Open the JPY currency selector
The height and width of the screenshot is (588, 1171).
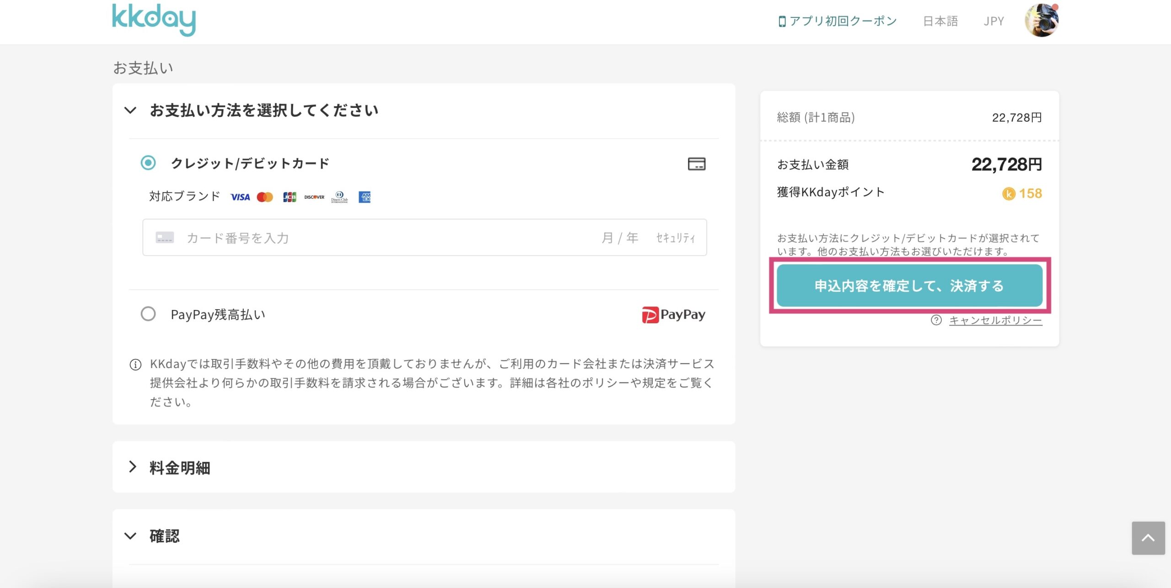coord(994,21)
